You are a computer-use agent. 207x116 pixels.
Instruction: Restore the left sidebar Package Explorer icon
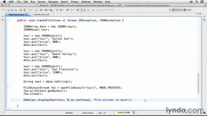click(3, 20)
